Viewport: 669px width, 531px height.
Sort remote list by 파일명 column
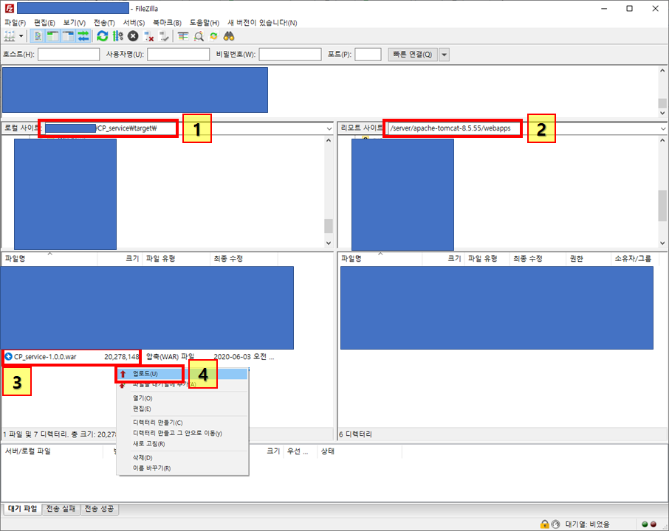click(380, 258)
